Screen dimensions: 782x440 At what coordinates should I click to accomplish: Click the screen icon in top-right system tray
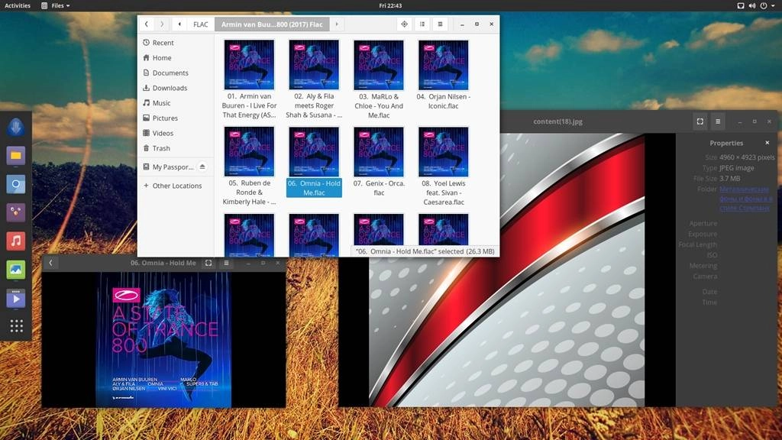[x=741, y=5]
